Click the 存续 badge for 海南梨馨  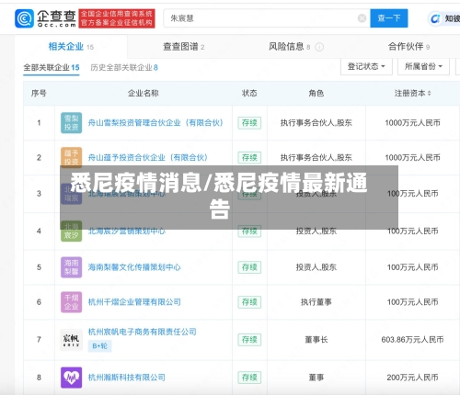click(x=249, y=267)
